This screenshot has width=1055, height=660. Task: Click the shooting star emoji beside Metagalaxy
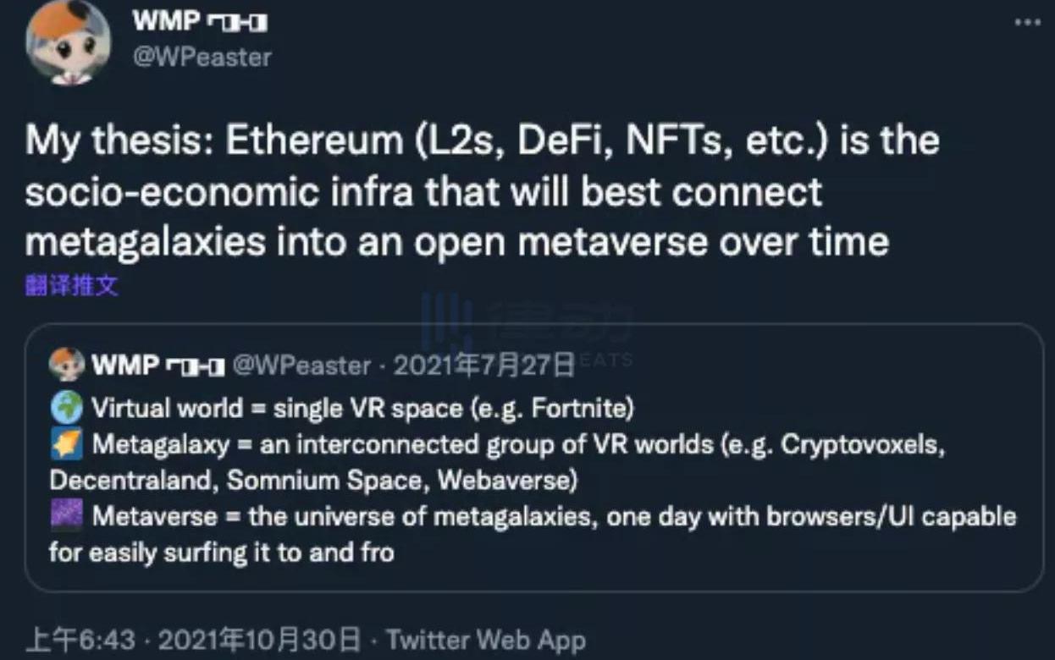[66, 444]
